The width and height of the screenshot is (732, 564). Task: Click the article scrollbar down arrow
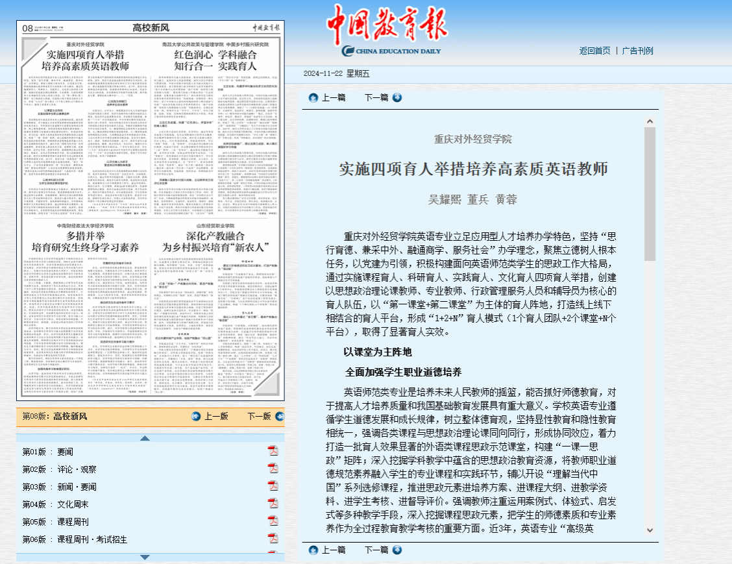click(650, 530)
